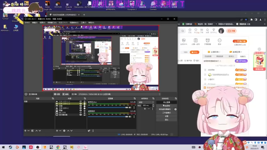The height and width of the screenshot is (150, 267).
Task: Mute the 桌面音频 speaker icon
Action: click(x=130, y=117)
